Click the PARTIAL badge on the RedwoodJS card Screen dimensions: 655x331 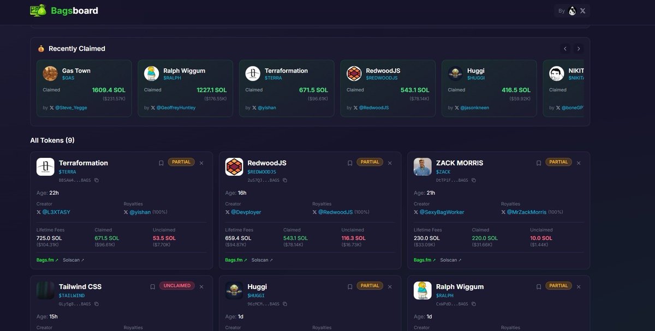pos(370,162)
